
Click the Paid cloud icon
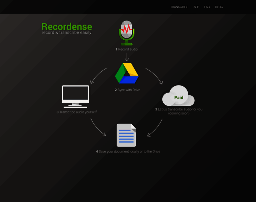coord(179,96)
